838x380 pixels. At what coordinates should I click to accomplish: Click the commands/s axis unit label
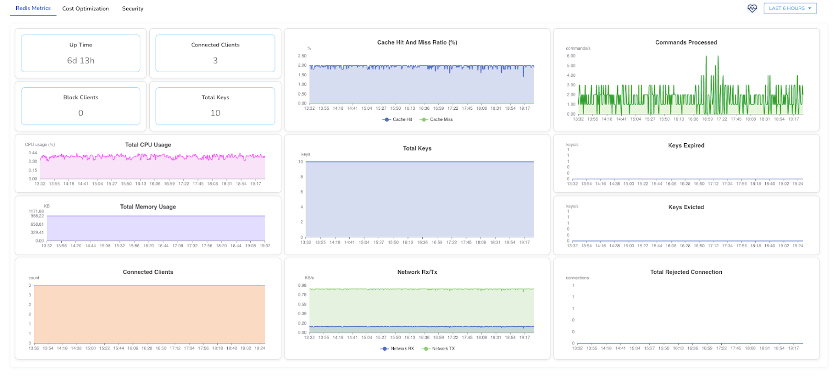coord(578,49)
